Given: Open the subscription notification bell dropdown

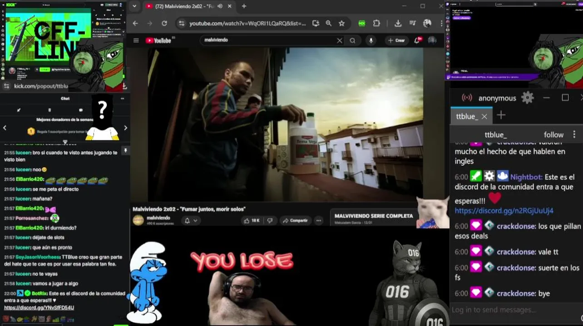Looking at the screenshot, I should [x=191, y=221].
